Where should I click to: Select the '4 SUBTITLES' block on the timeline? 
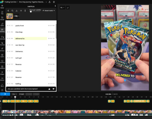pos(140,101)
